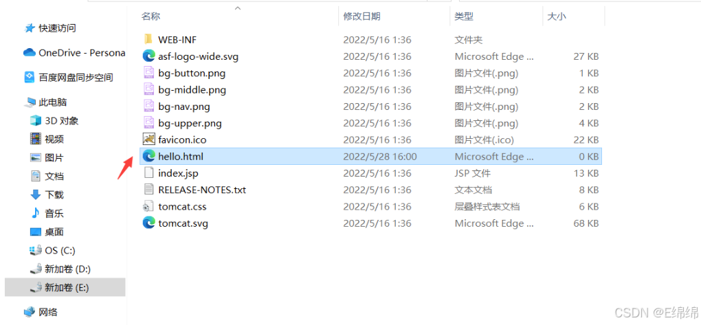Click the 图片 pictures icon

point(35,158)
